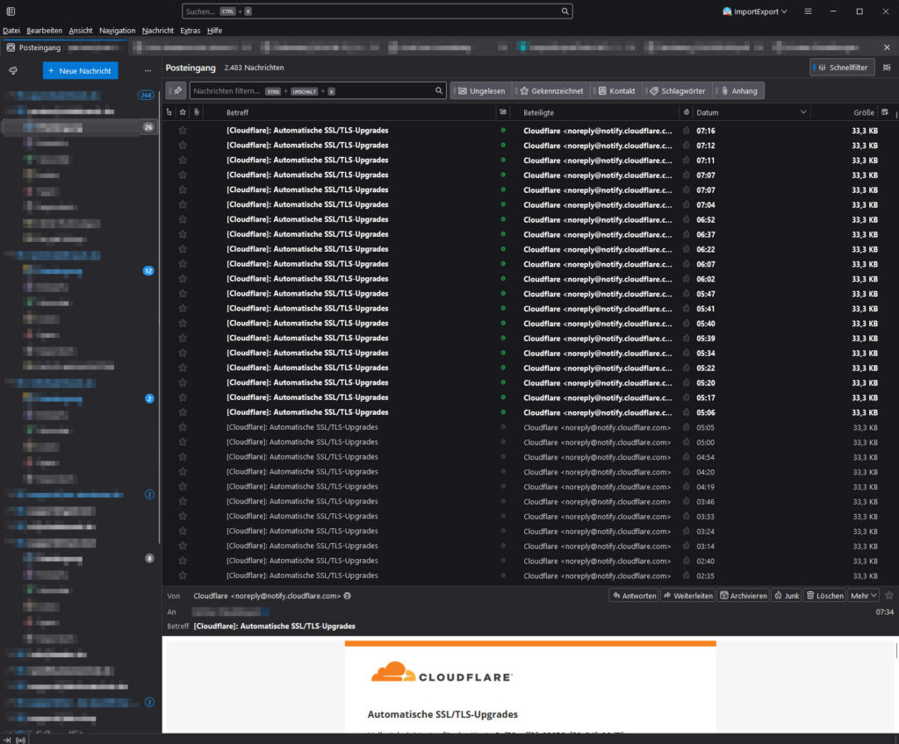
Task: Open the Thunderbird app menu hamburger icon
Action: coord(808,11)
